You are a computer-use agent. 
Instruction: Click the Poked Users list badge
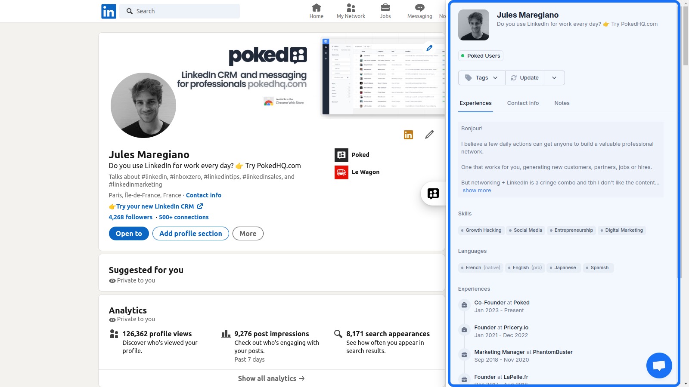pos(481,56)
